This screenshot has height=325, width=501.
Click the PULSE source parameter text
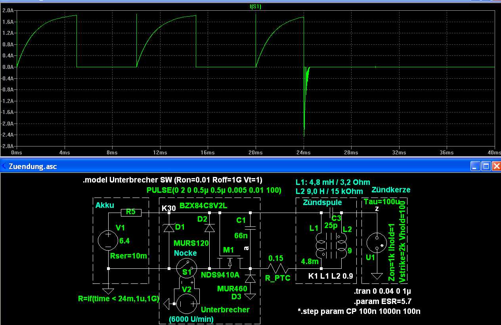click(214, 190)
